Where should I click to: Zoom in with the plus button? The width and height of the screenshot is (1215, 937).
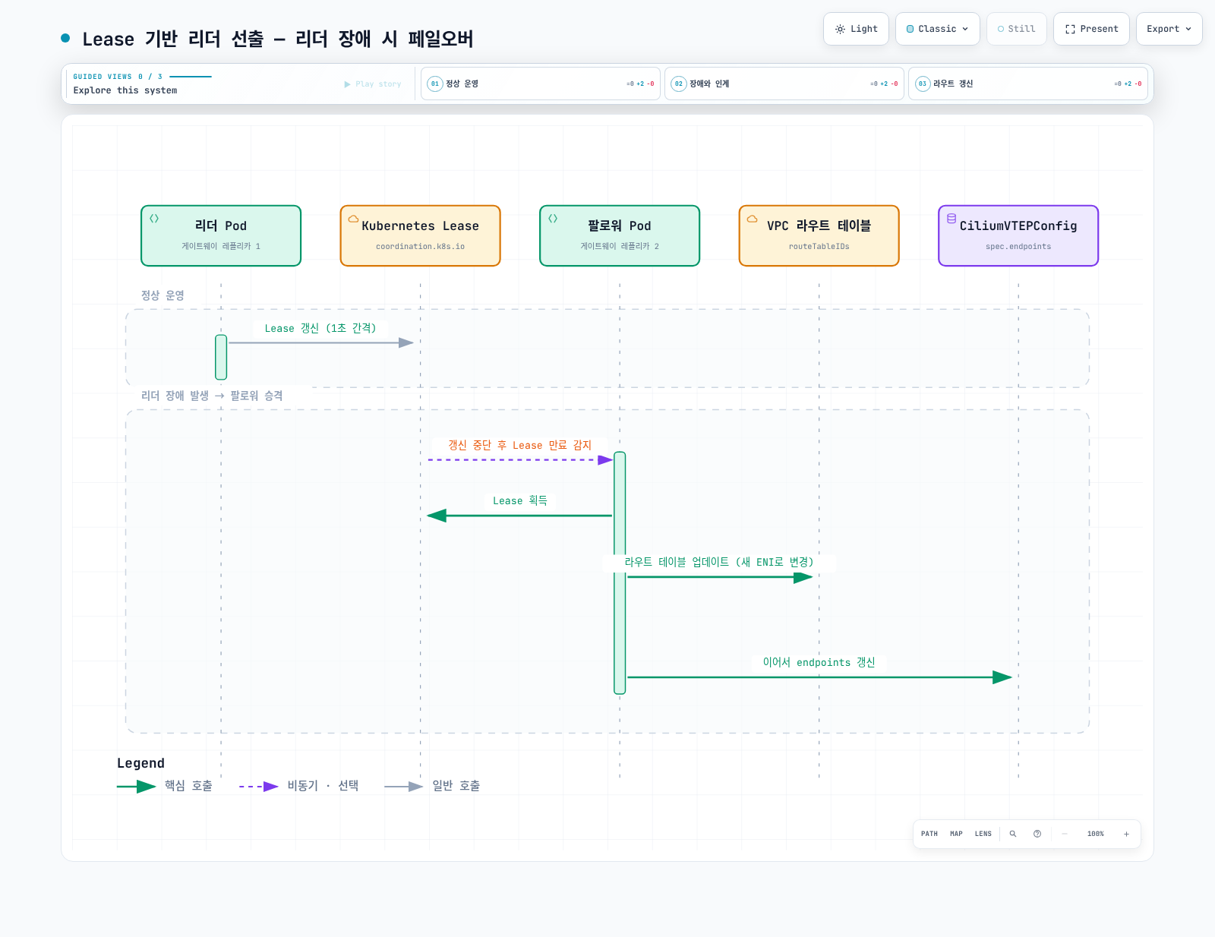[1126, 834]
